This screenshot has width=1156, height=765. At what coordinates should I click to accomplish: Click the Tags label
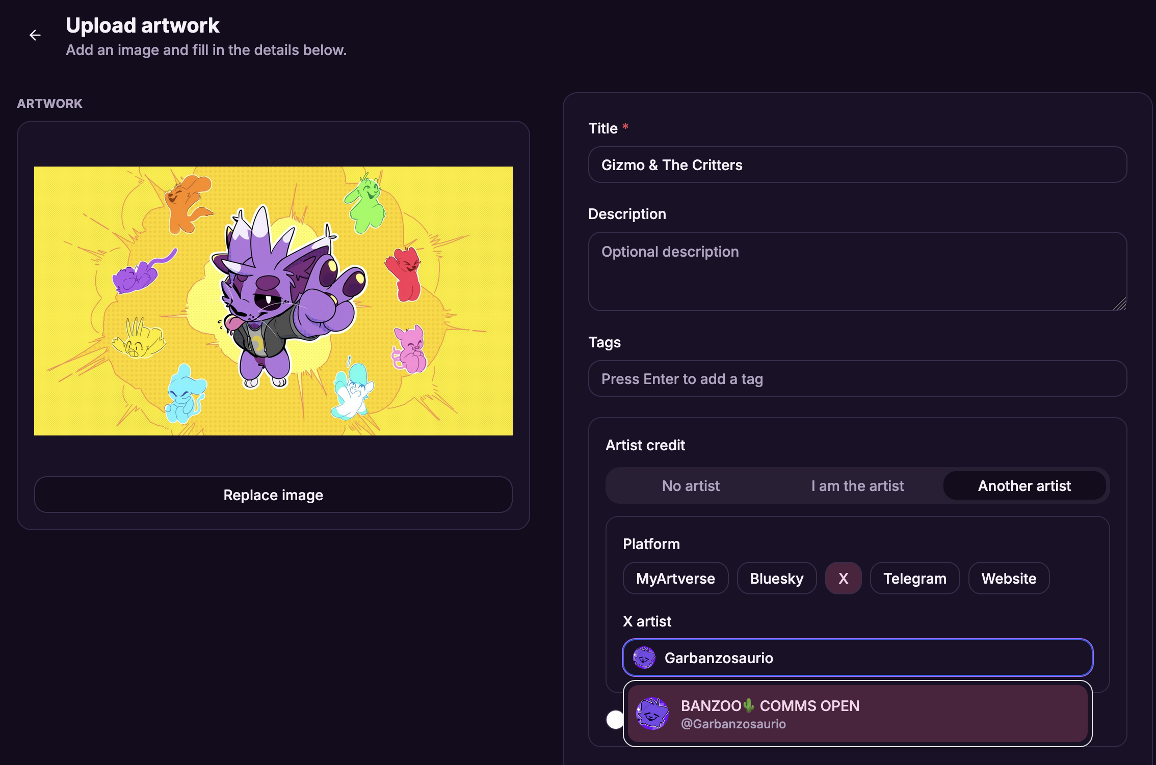pos(605,342)
